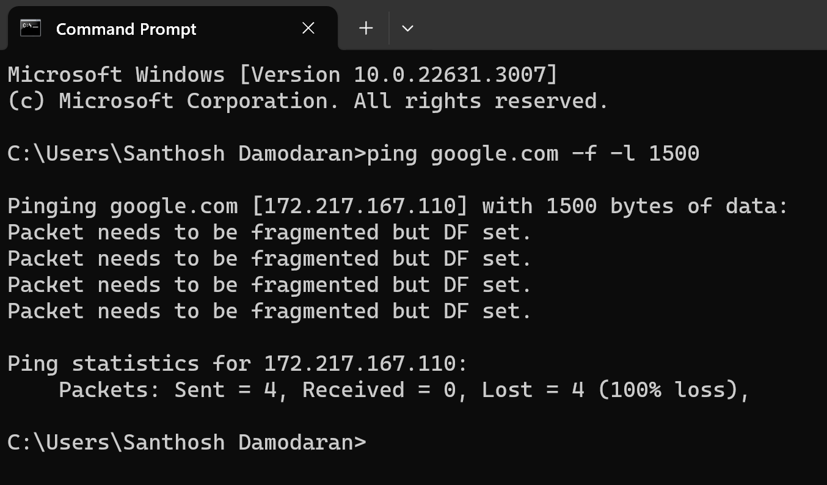827x485 pixels.
Task: Click the 'Received = 0' text
Action: [x=379, y=390]
